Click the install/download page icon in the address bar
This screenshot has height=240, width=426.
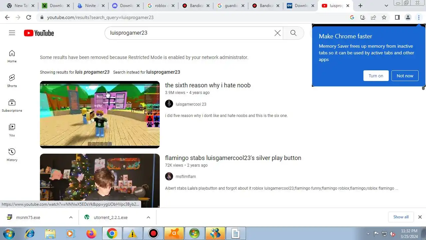click(363, 17)
